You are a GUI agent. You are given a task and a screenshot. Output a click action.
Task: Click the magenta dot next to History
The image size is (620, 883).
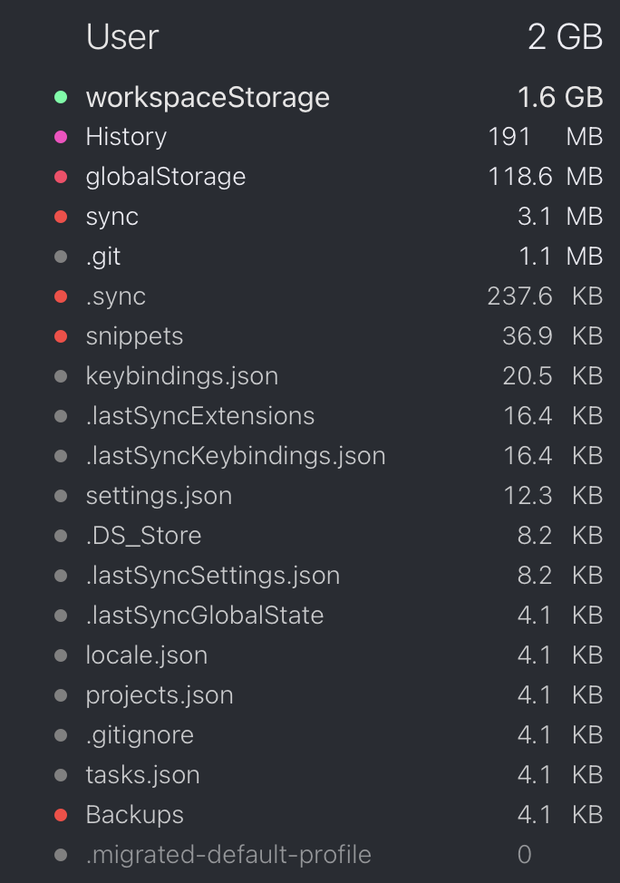tap(60, 136)
